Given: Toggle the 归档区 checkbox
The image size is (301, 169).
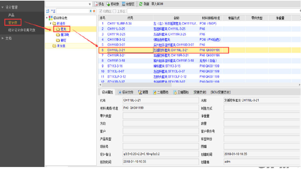Looking at the screenshot, I should pyautogui.click(x=101, y=11).
